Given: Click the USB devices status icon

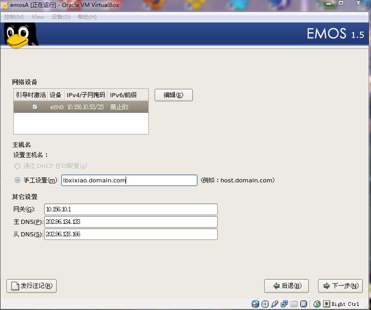Looking at the screenshot, I should pos(275,304).
